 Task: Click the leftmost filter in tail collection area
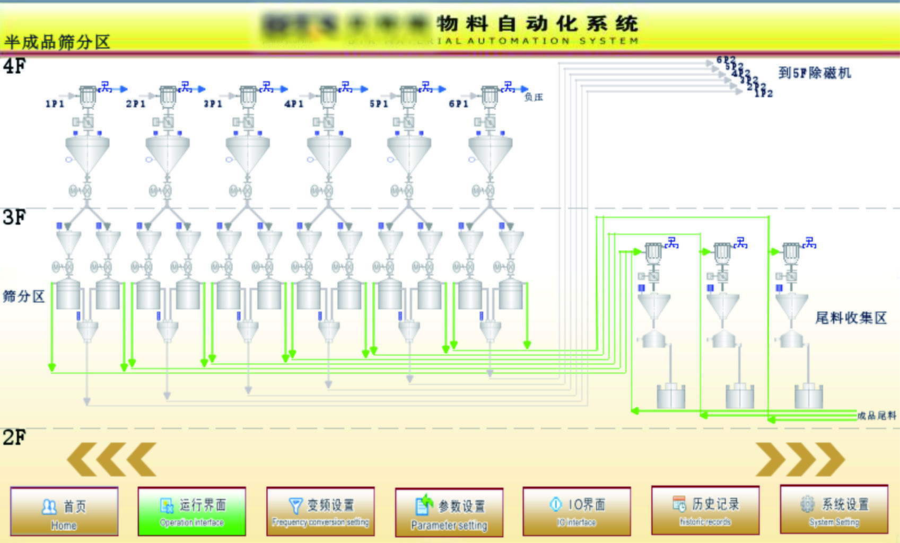(653, 253)
